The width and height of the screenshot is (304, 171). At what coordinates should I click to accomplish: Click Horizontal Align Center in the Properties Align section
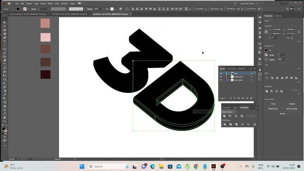[x=277, y=78]
